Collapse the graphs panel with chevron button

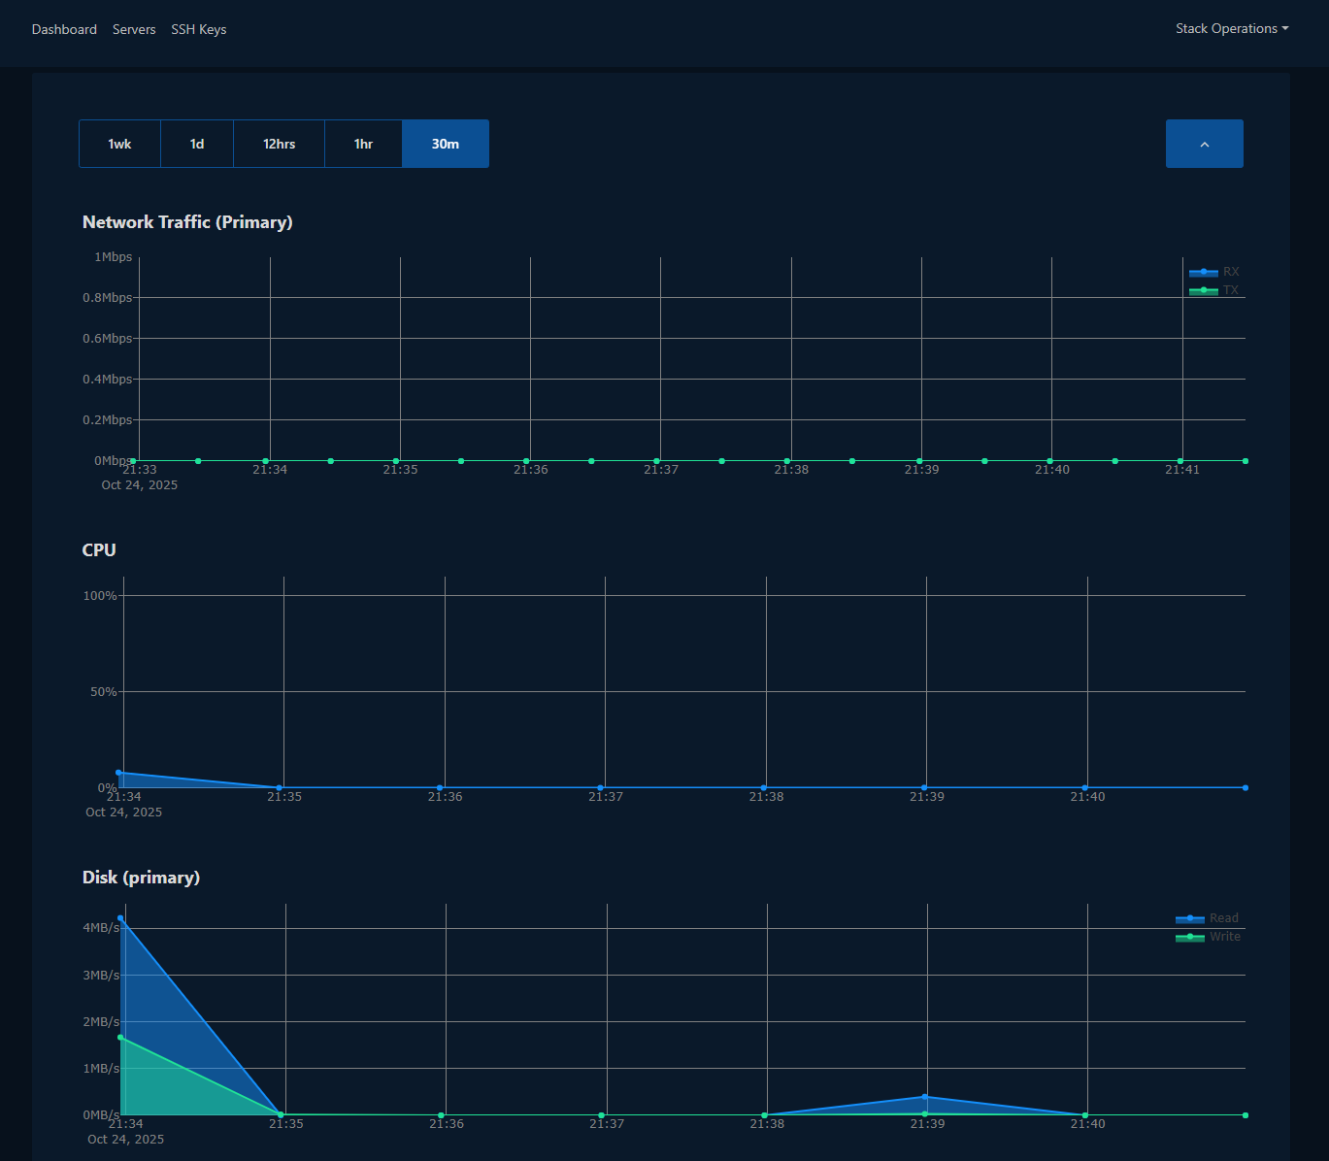pos(1204,144)
